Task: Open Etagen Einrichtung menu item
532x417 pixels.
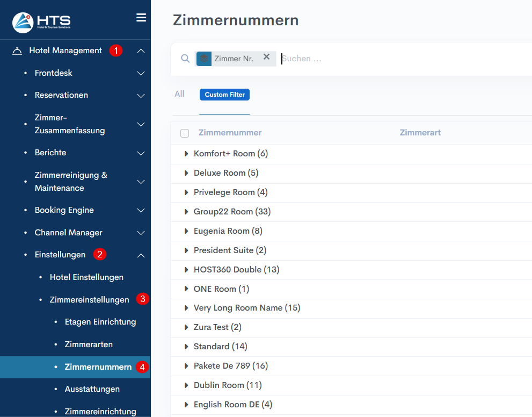Action: [100, 322]
